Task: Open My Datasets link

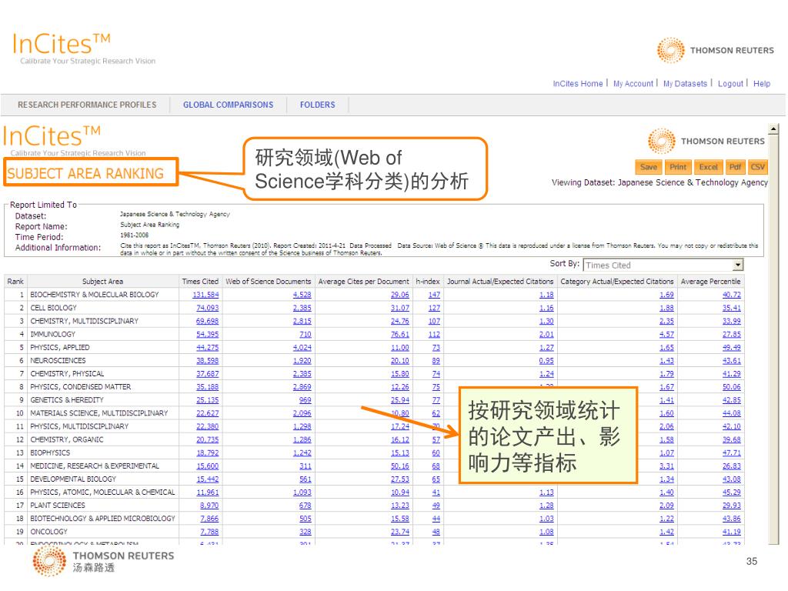Action: coord(685,84)
